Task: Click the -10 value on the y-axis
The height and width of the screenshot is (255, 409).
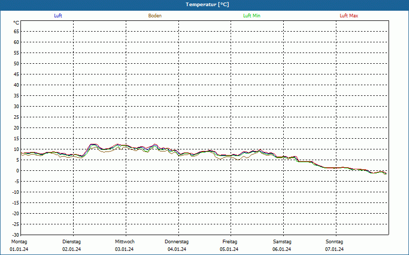Action: click(x=16, y=192)
